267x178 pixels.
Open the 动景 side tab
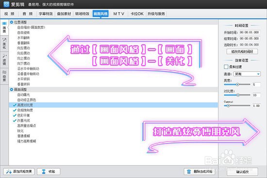tap(4, 76)
